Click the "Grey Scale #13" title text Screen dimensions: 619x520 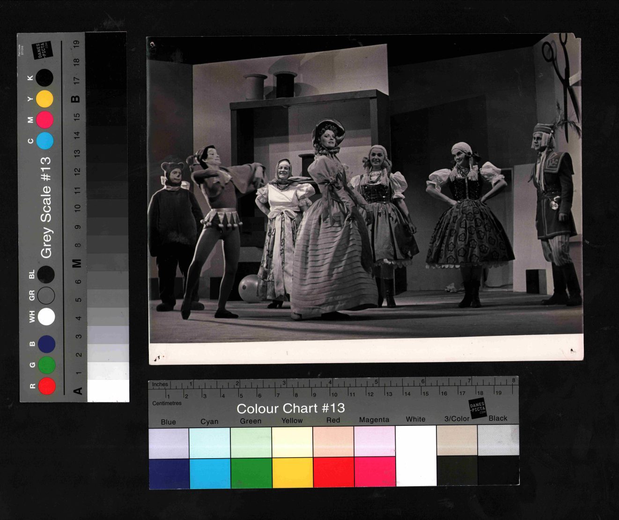coord(46,207)
